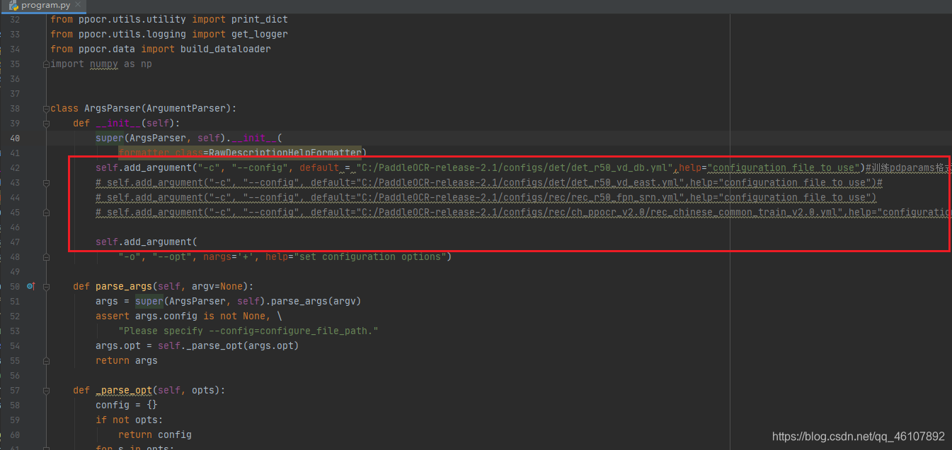Select the program.py editor tab
The height and width of the screenshot is (450, 952).
click(x=42, y=4)
